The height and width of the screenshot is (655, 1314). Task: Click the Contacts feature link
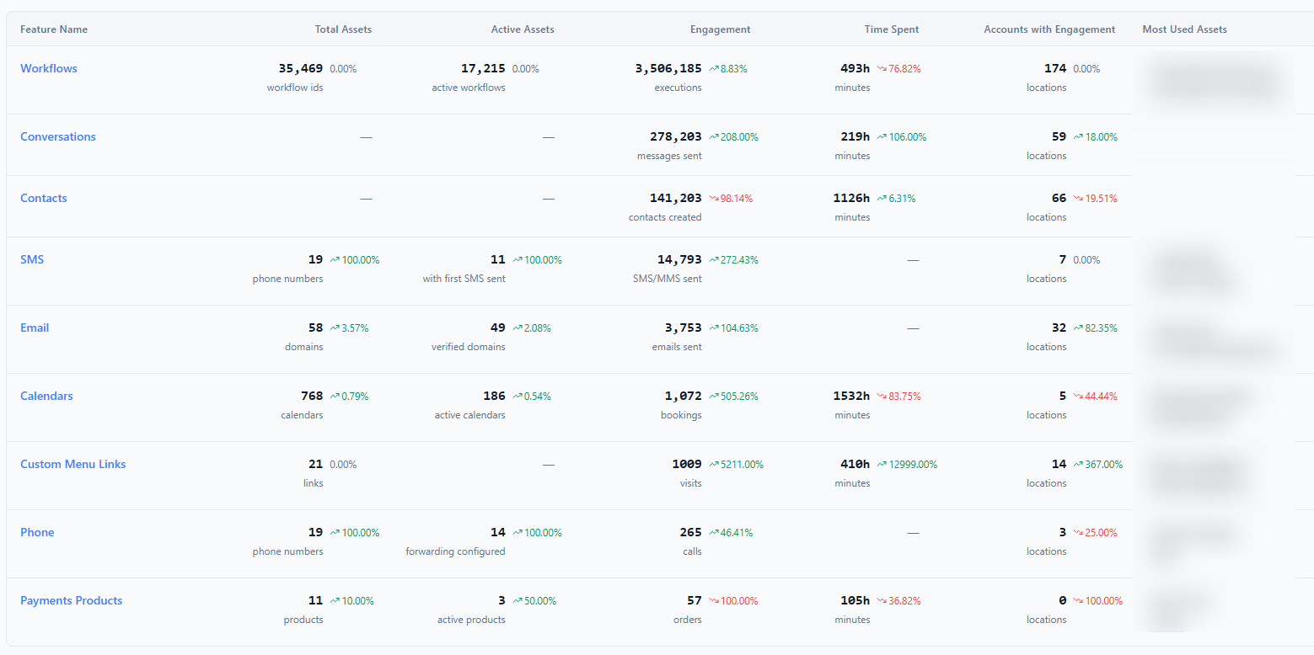[44, 198]
